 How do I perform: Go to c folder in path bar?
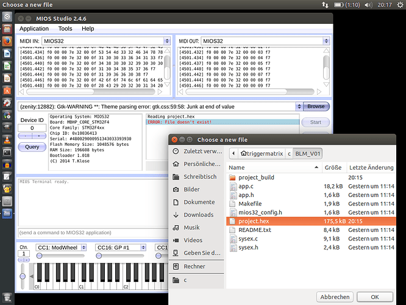pos(289,154)
